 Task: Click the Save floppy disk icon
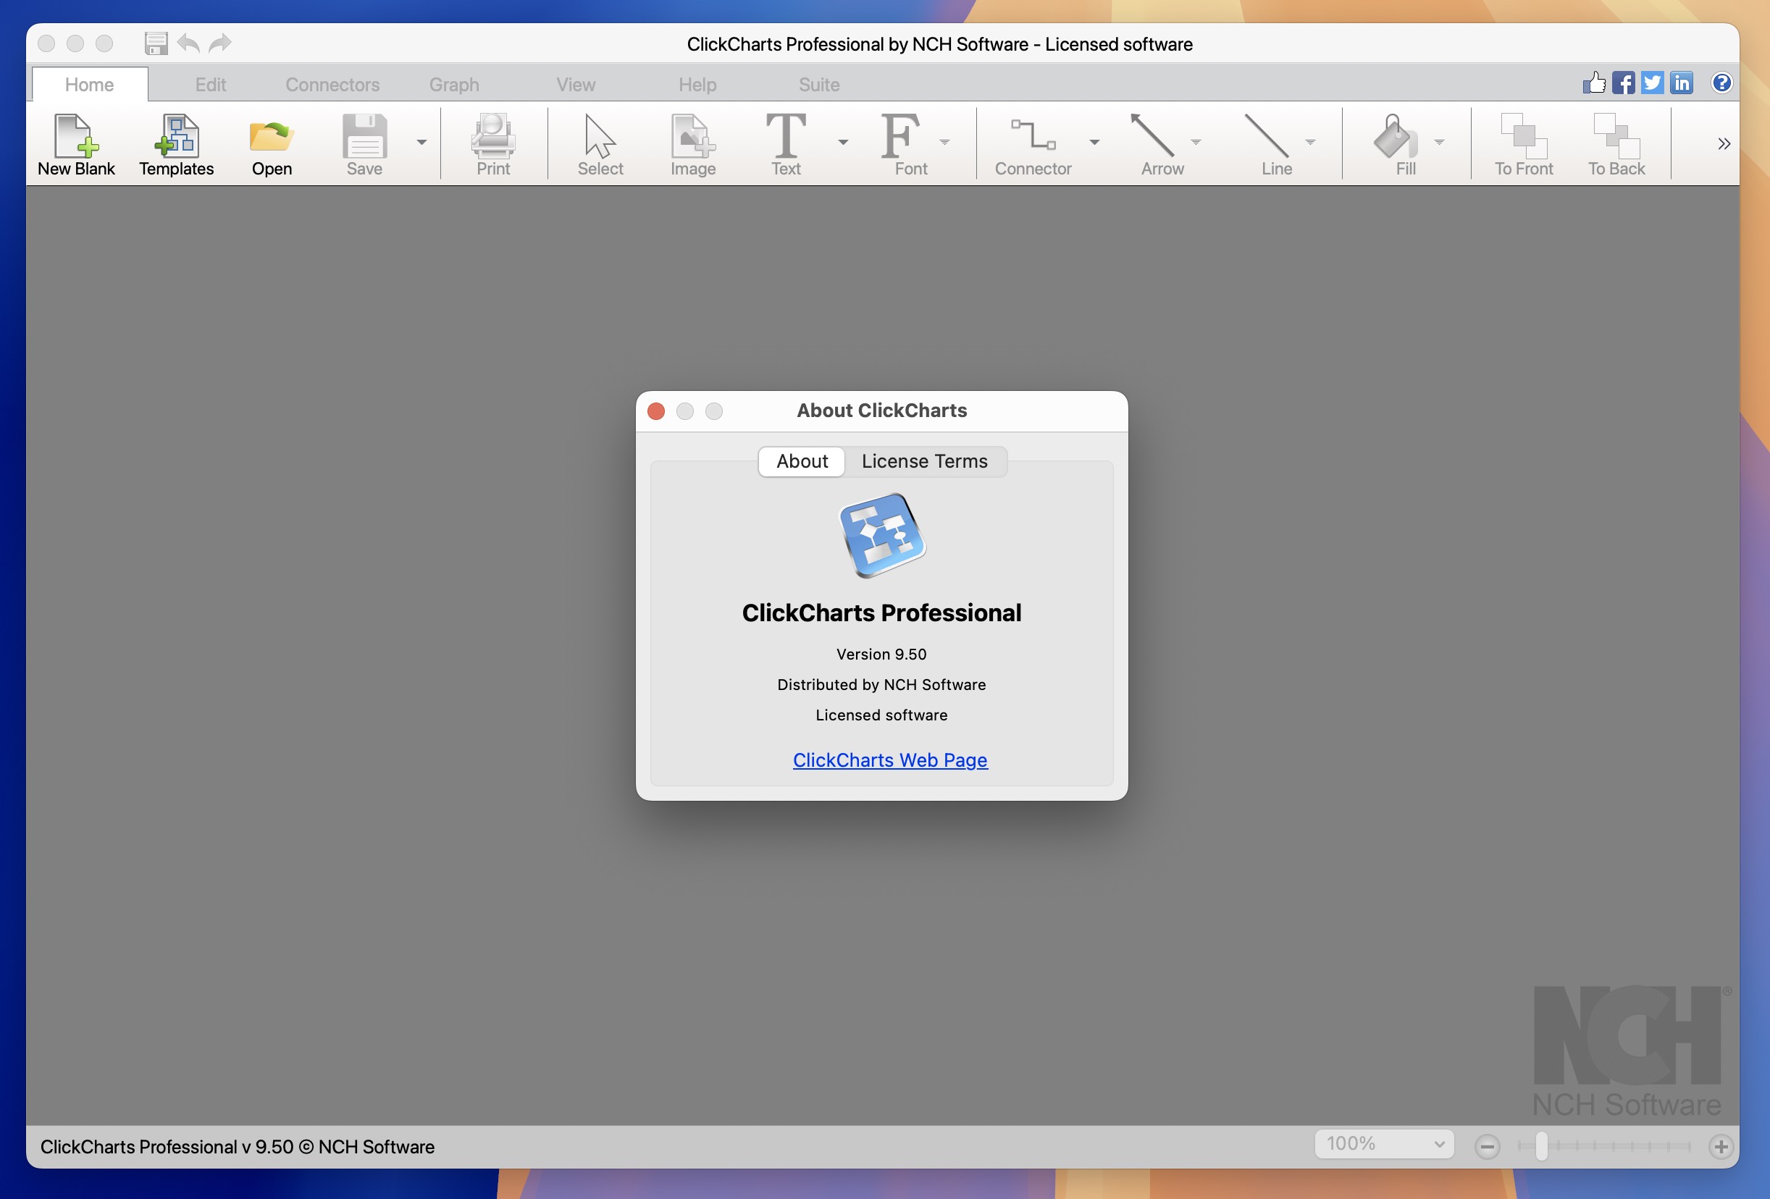(365, 145)
